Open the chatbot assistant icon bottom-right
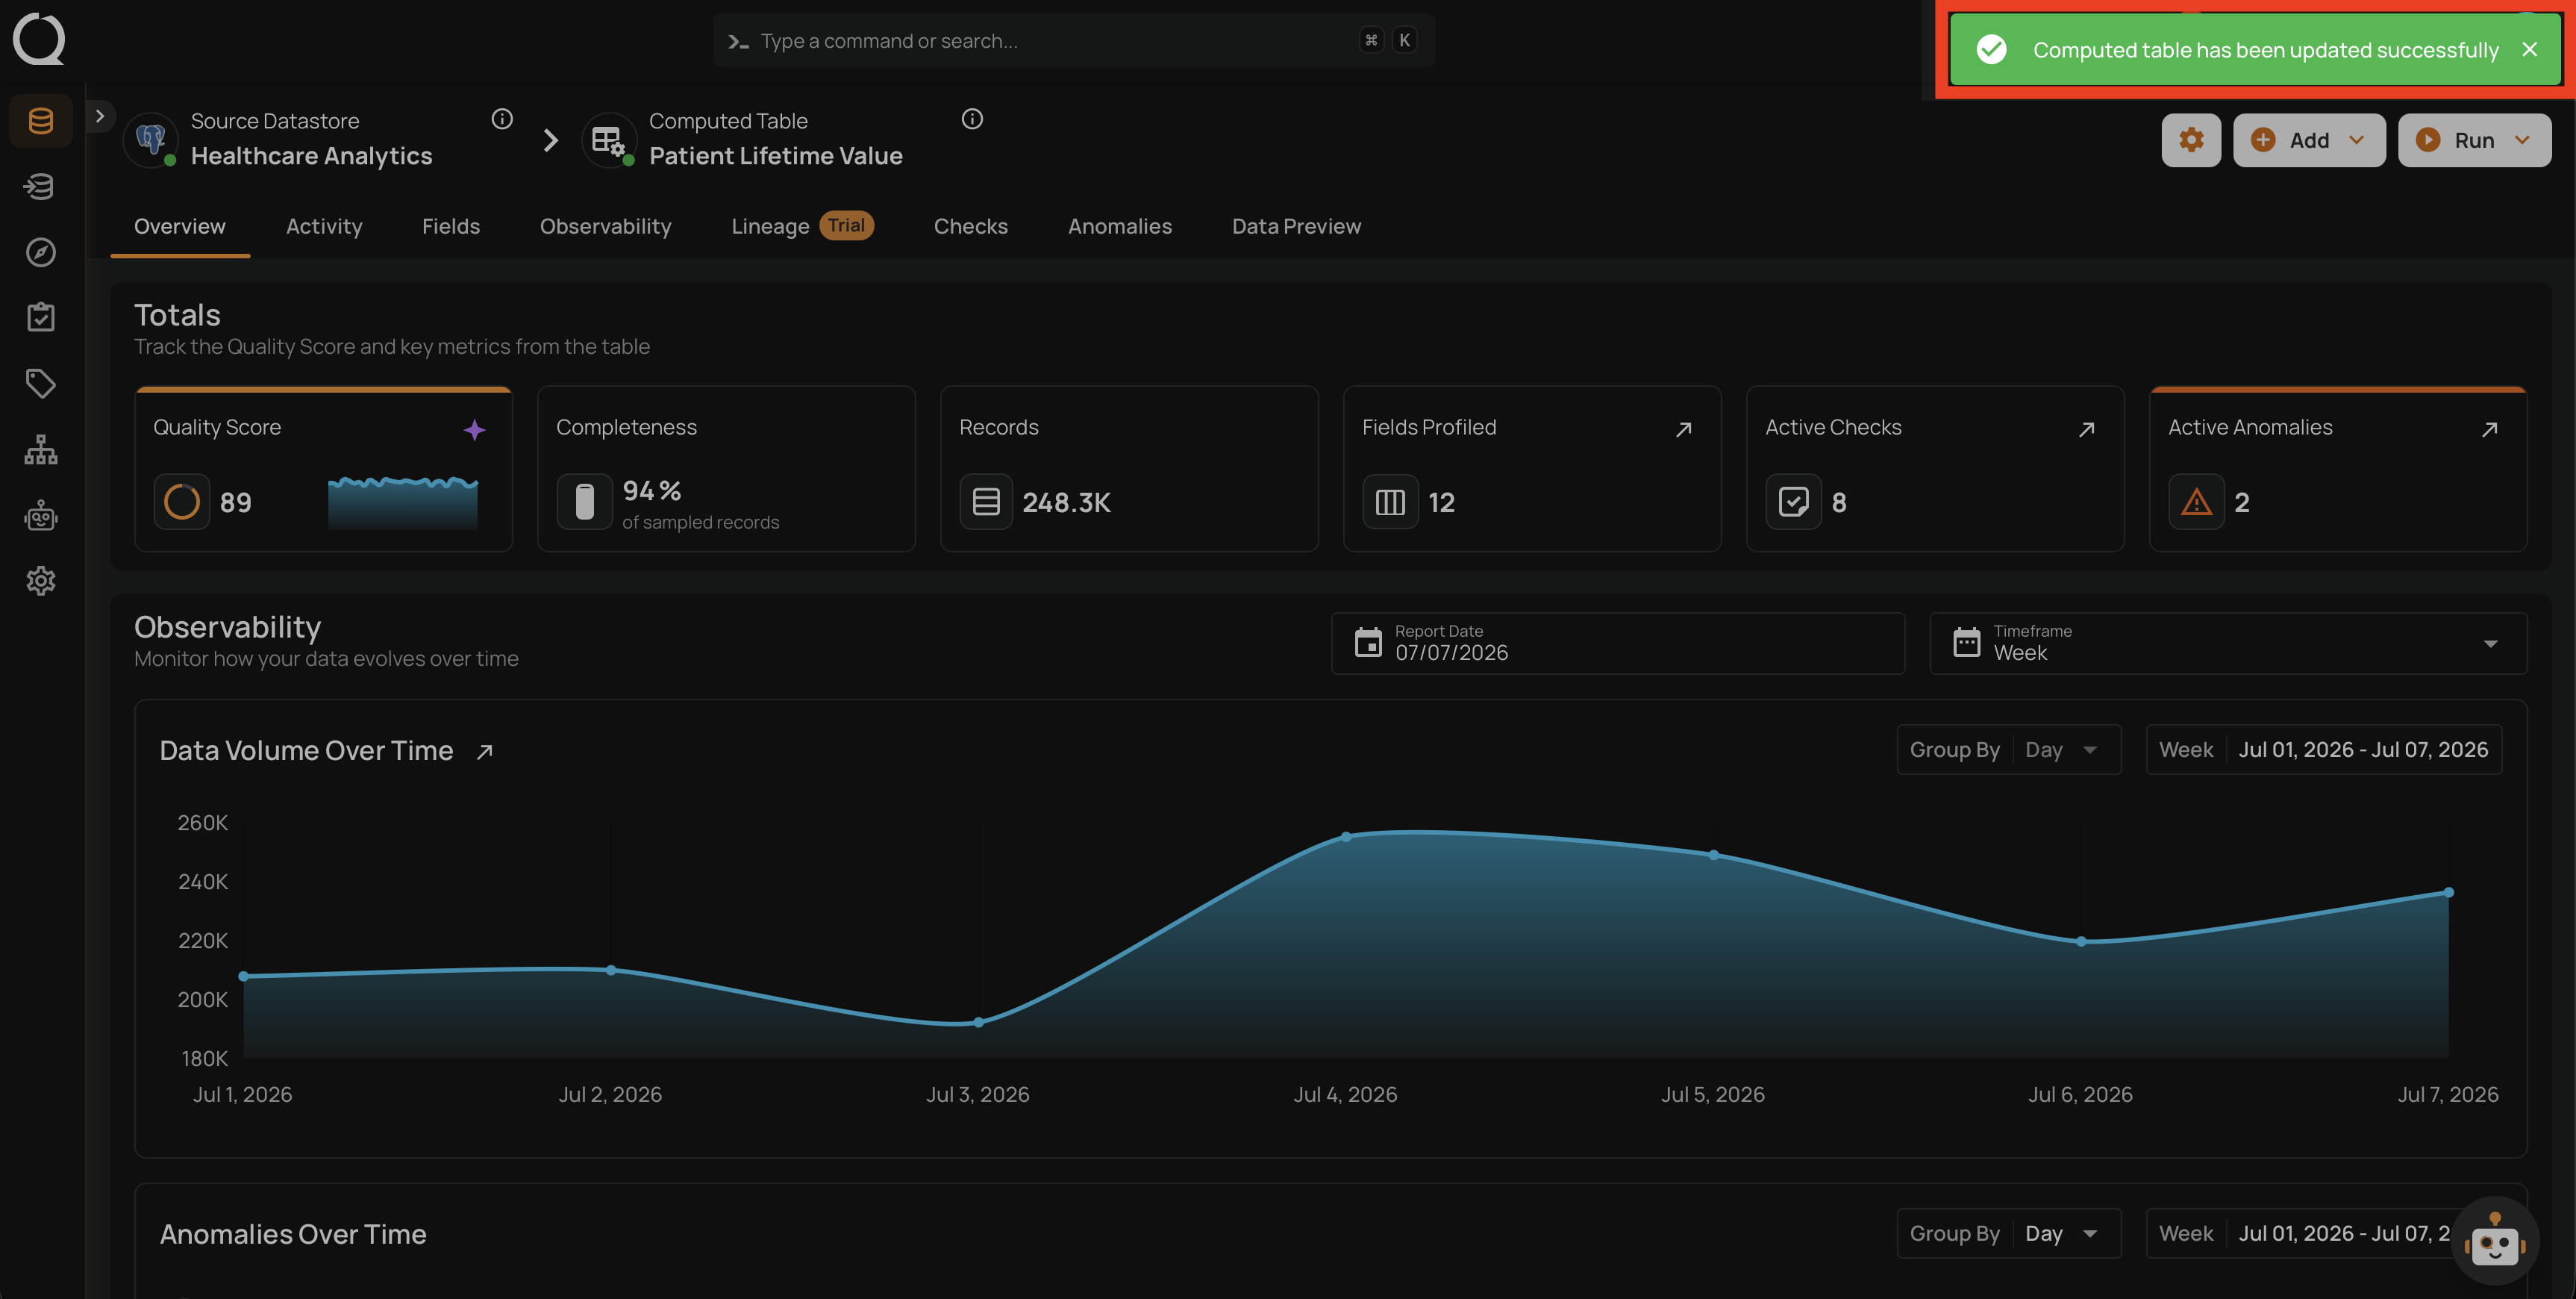The width and height of the screenshot is (2576, 1299). coord(2494,1242)
